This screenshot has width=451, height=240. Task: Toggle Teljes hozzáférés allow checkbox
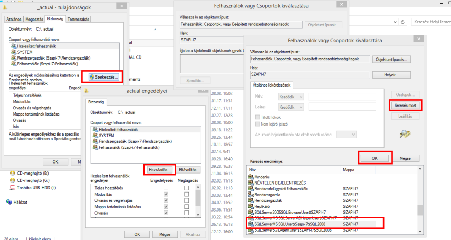[166, 187]
